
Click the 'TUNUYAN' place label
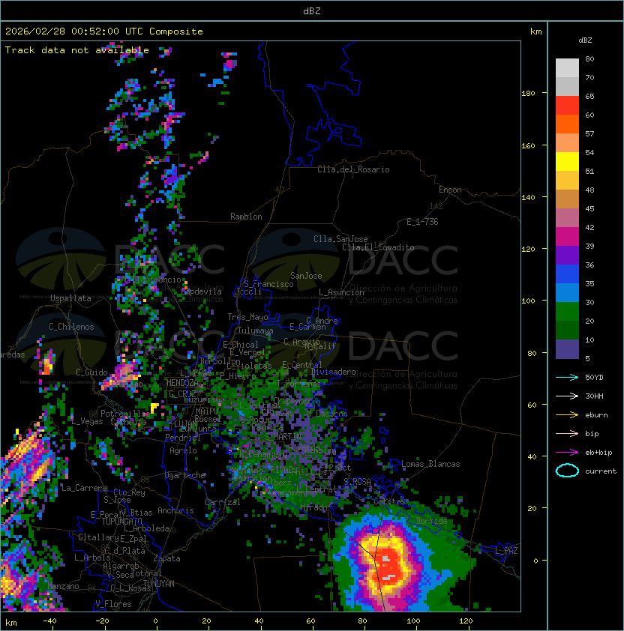[x=159, y=584]
